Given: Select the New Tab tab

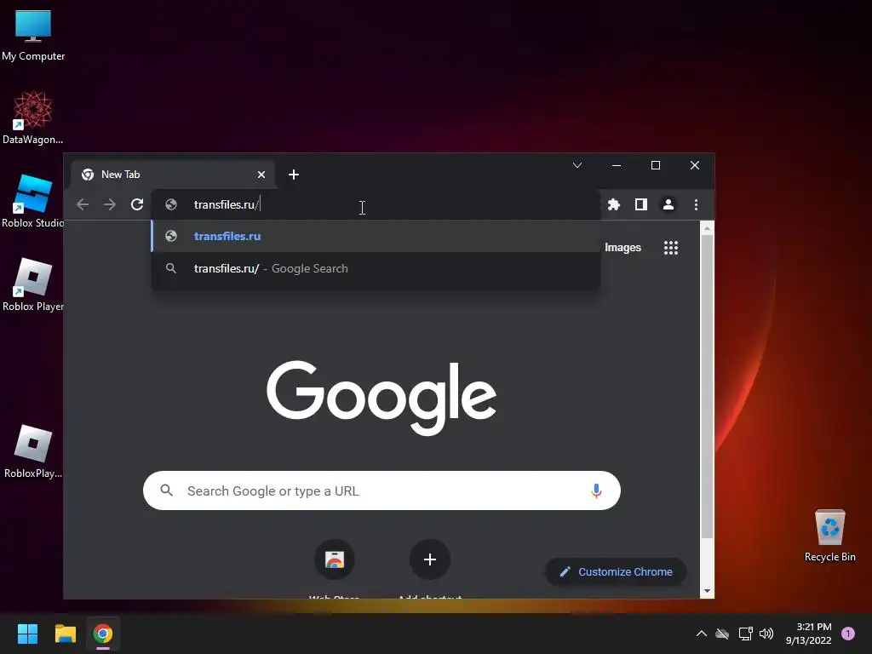Looking at the screenshot, I should [172, 175].
